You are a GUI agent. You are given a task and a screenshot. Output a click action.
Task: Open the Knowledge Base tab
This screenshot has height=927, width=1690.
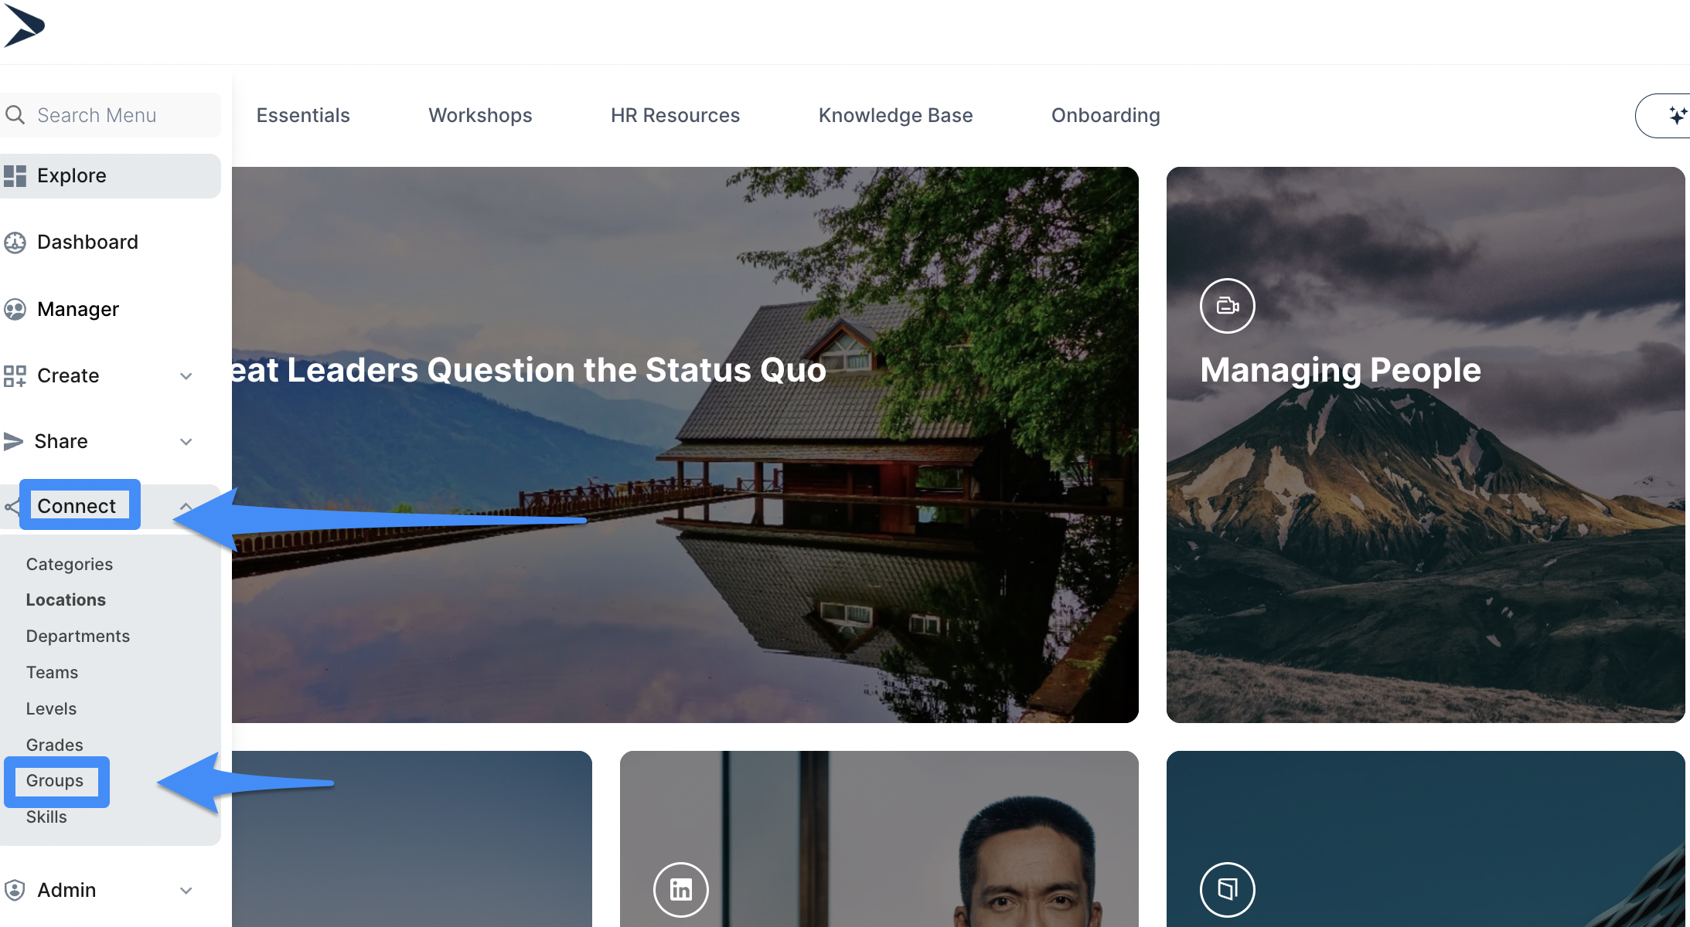[x=895, y=115]
